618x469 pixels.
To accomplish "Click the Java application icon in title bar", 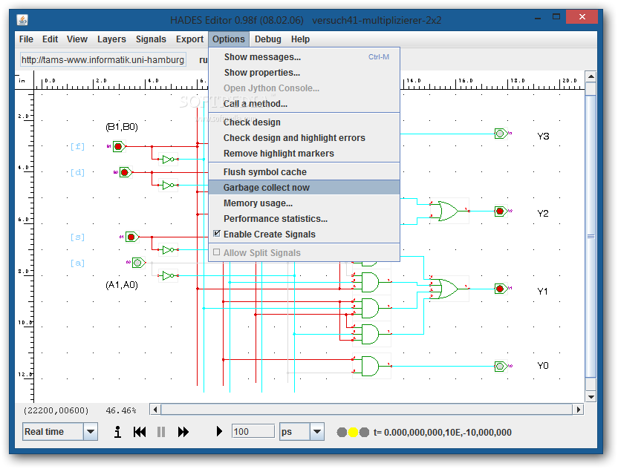I will (22, 19).
